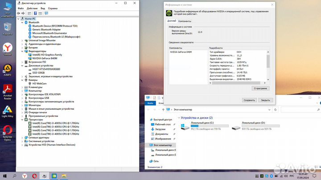
Task: Select Сеть in Explorer sidebar
Action: (156, 161)
